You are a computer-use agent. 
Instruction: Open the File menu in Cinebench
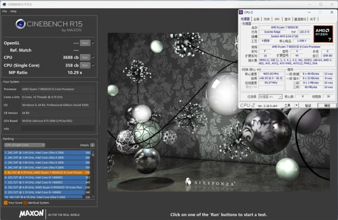(4, 11)
